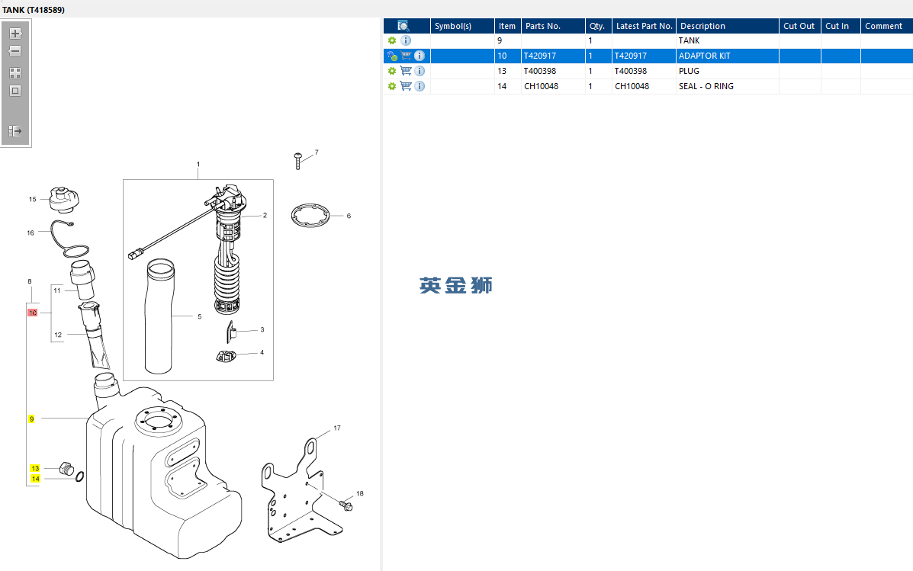Click callout 6 beside the ring gasket
The width and height of the screenshot is (913, 571).
click(349, 216)
